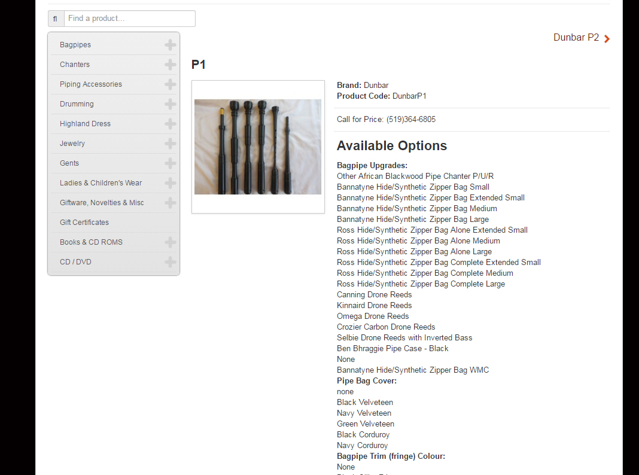Expand the Books & CD ROMS plus icon
The height and width of the screenshot is (475, 639).
click(171, 242)
